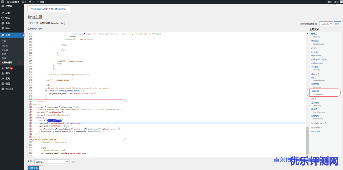Click the 请现在更新 update link
The width and height of the screenshot is (343, 170).
60,9
